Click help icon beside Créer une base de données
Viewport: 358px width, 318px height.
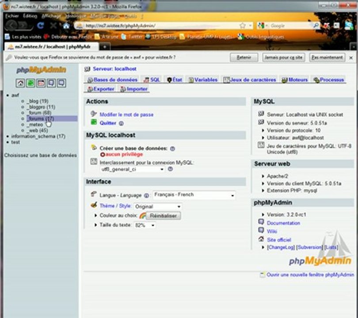coord(172,148)
